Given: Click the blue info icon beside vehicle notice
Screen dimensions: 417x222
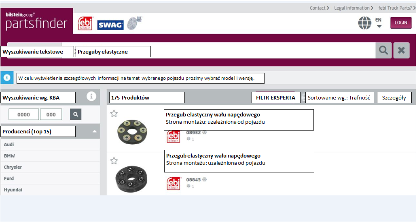Looking at the screenshot, I should coord(7,78).
